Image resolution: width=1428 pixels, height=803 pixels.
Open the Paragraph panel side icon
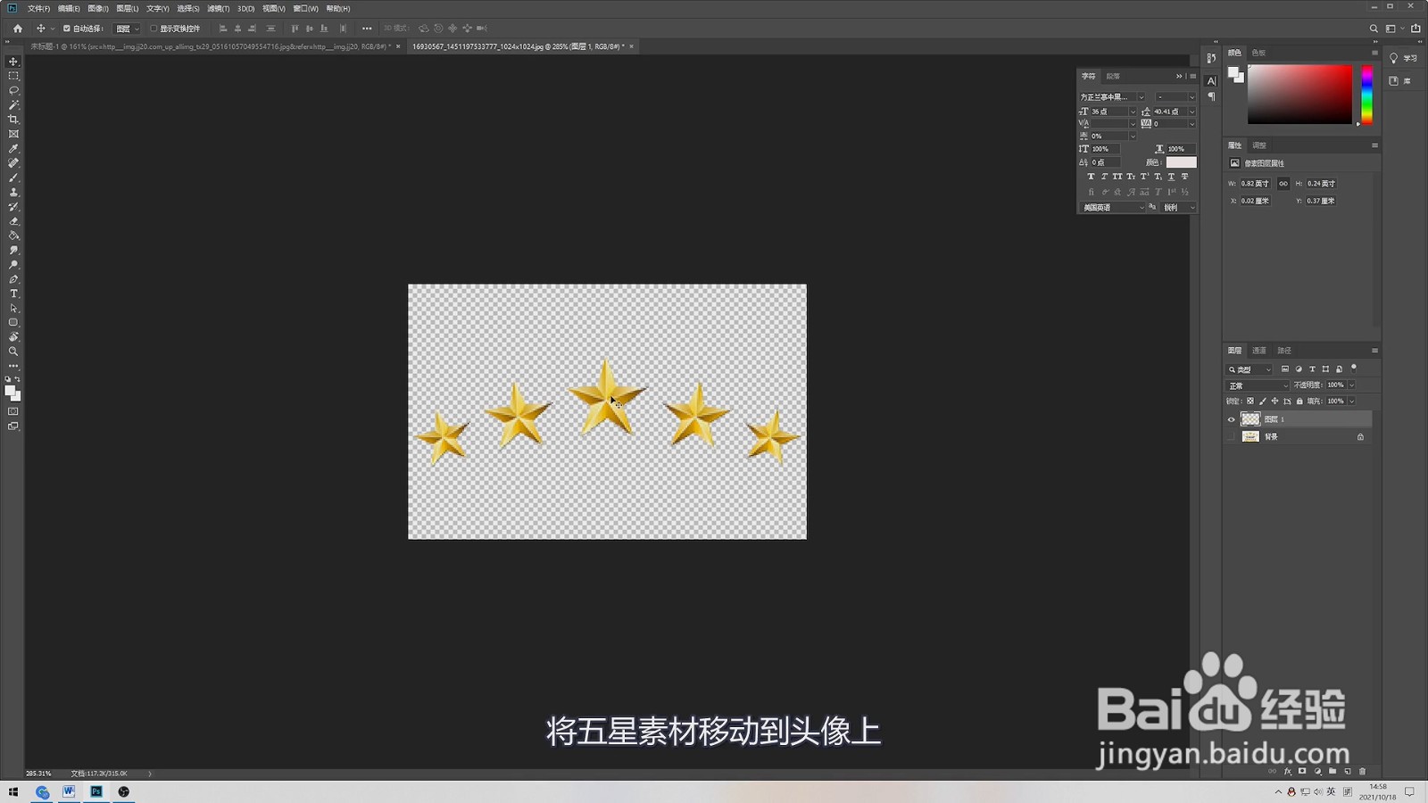point(1211,96)
